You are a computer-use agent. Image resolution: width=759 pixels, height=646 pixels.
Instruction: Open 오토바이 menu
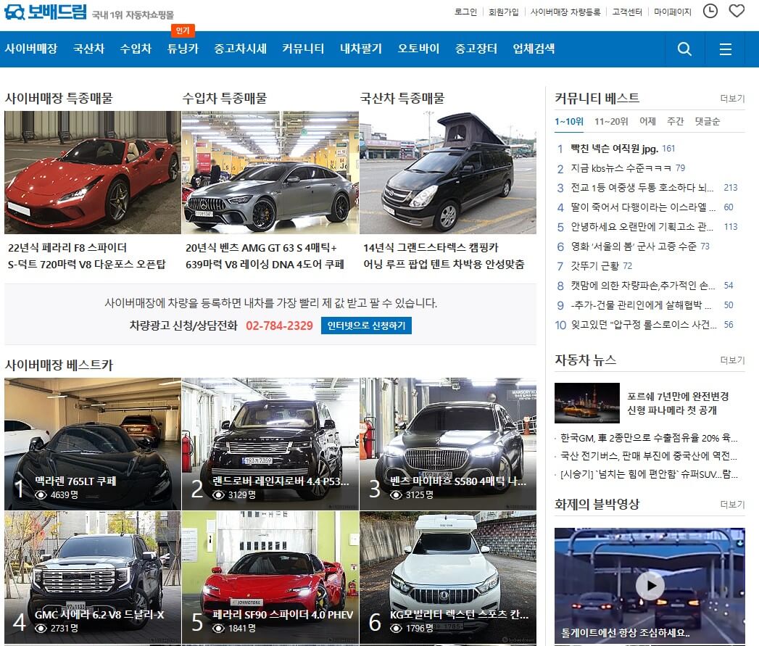coord(418,49)
